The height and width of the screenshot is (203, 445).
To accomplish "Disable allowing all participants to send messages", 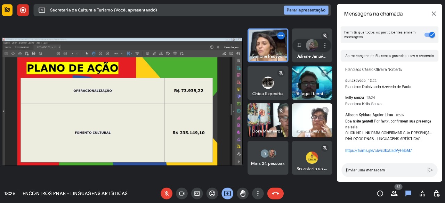I will pyautogui.click(x=430, y=35).
